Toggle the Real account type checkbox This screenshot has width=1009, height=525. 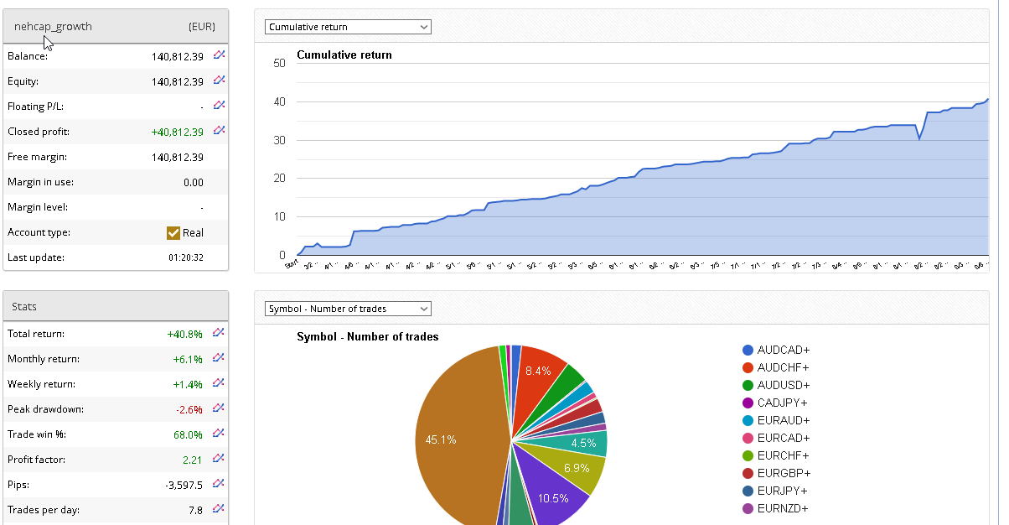click(173, 233)
